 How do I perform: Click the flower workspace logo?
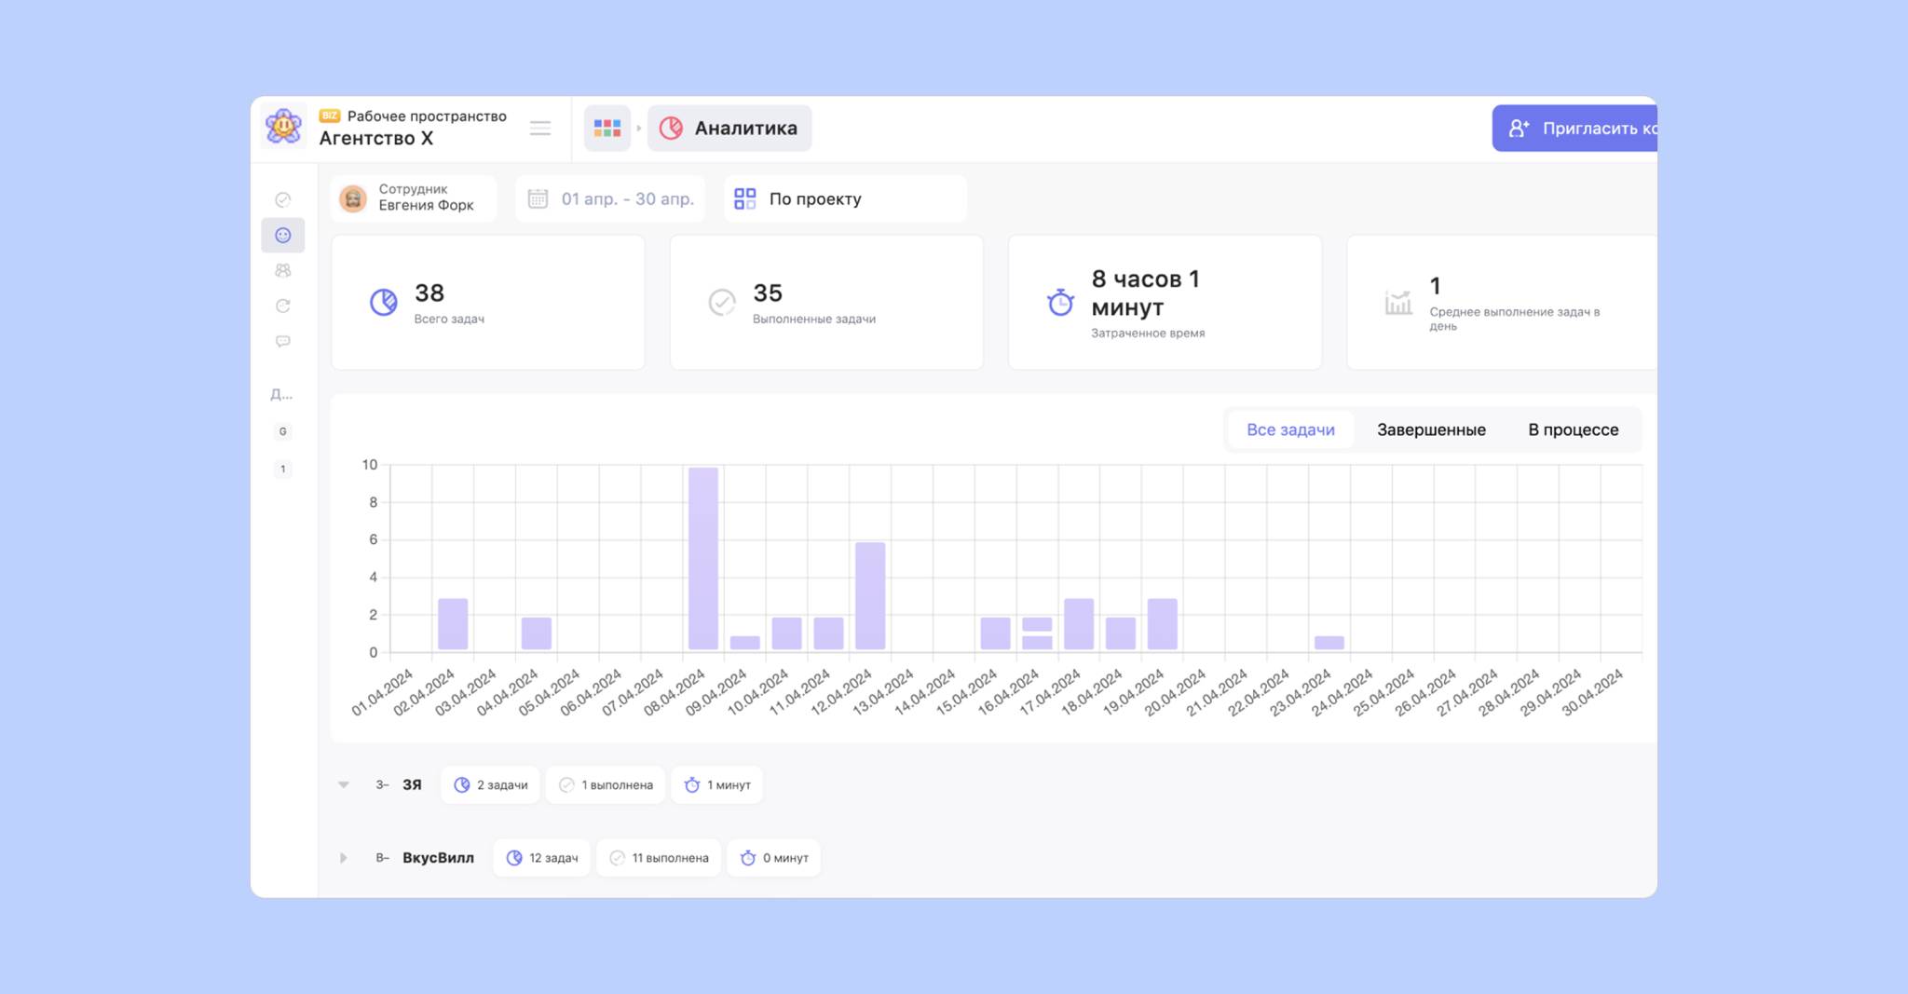[283, 128]
